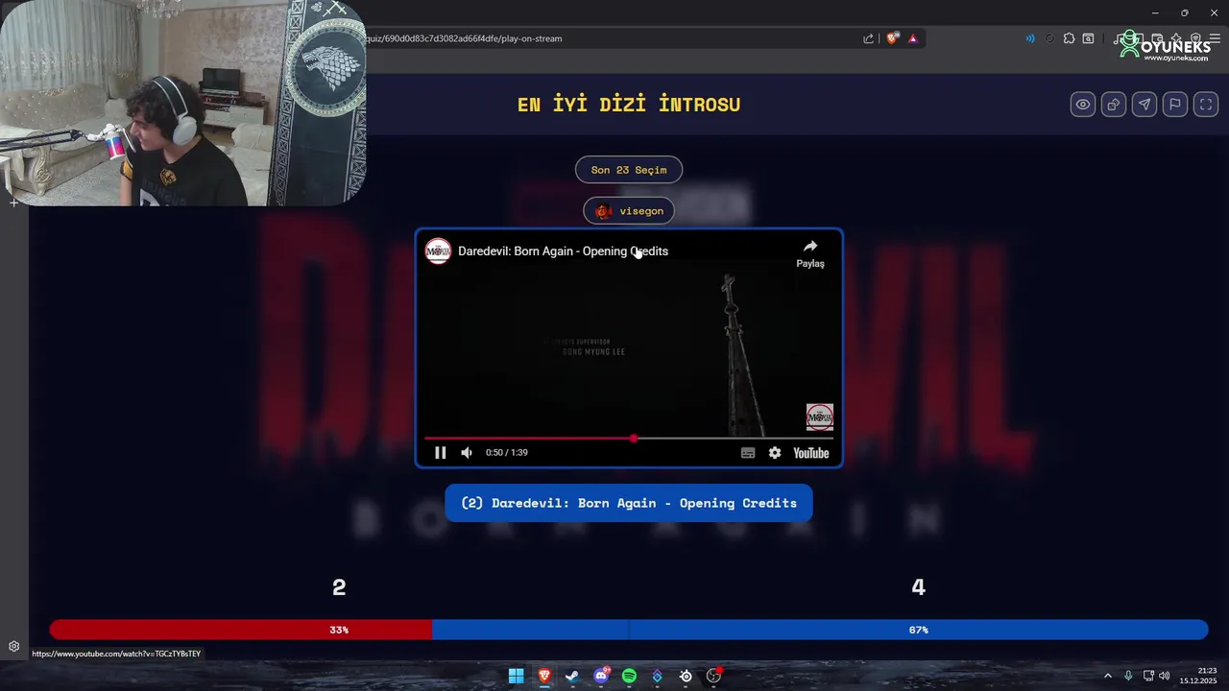
Task: Open video on YouTube via logo
Action: [811, 453]
